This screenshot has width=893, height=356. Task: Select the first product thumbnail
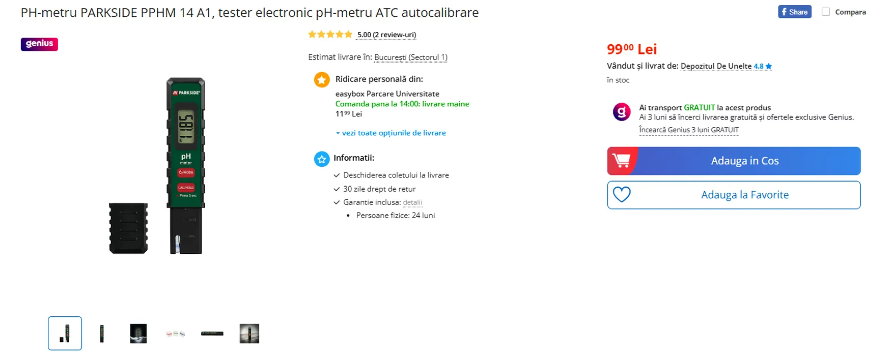[65, 333]
